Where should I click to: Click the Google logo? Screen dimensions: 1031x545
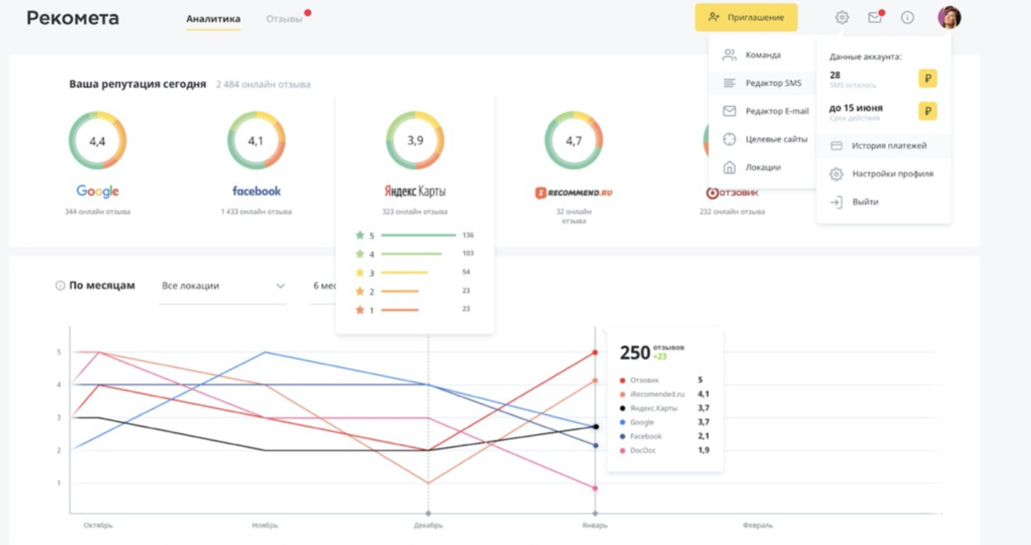[98, 191]
